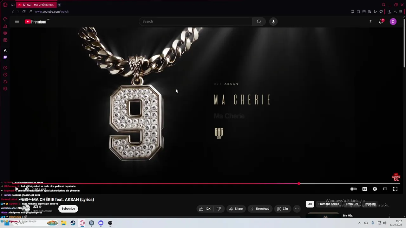Screen dimensions: 406x228
Task: Open a new browser tab
Action: point(59,5)
